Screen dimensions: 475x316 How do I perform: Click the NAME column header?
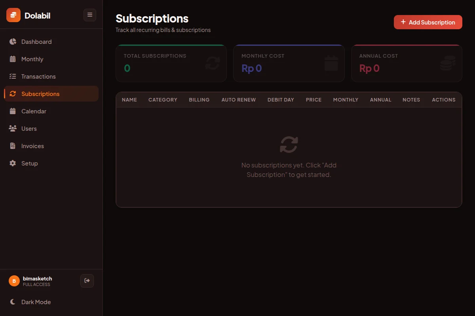[129, 100]
